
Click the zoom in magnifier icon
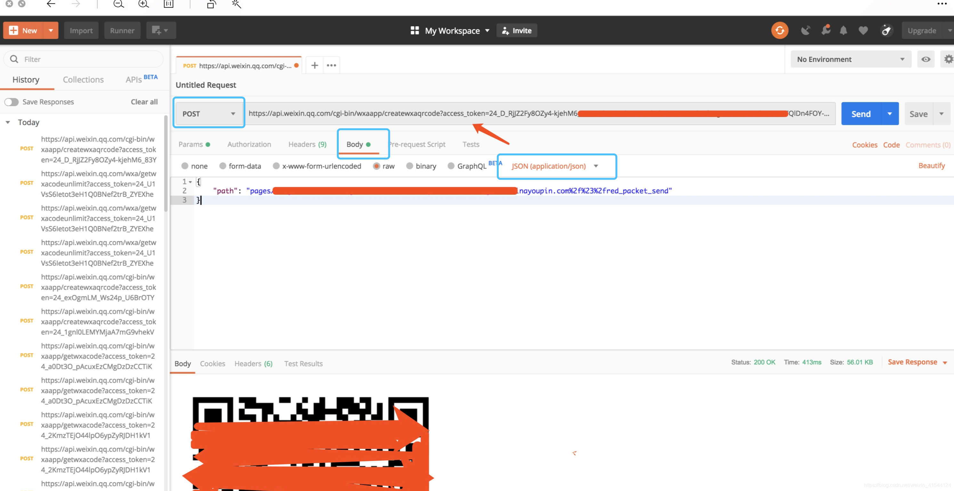click(143, 4)
